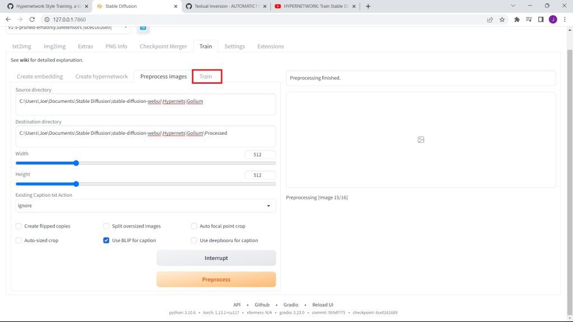Bookmark this page with the star icon
573x322 pixels.
click(x=502, y=19)
